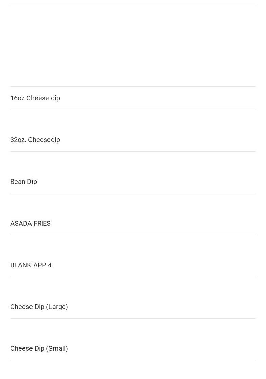266x379 pixels.
Task: Add 16oz Cheese dip to the order
Action: [x=35, y=98]
